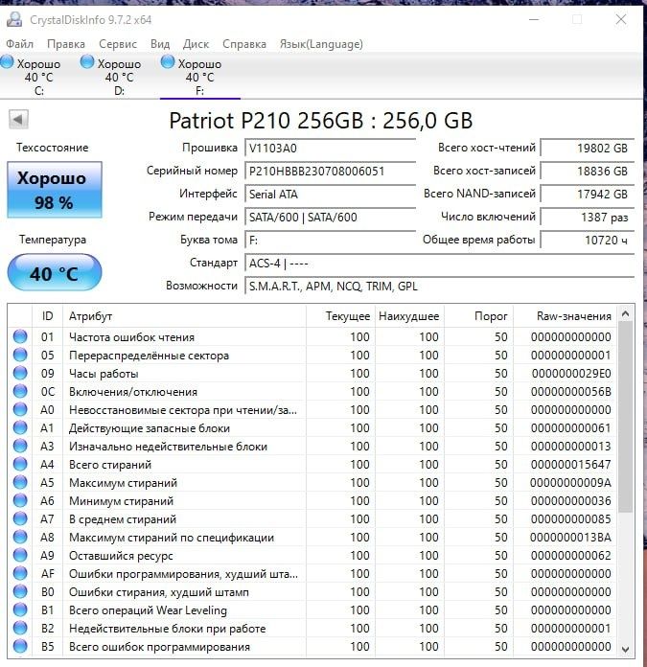Click status orb for attribute A7 row

pos(20,519)
